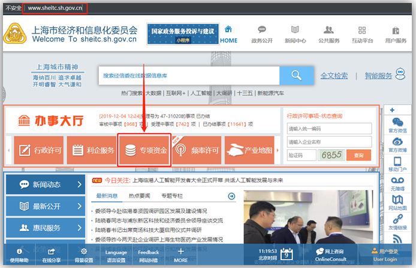Open 无障碍 accessibility icon
Viewport: 416px width, 268px height.
[x=397, y=180]
